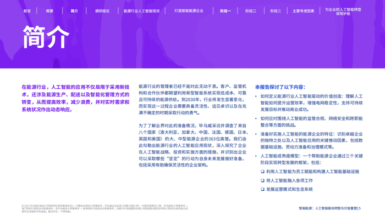Click the sub-item text 将人工智能融入各项工作

[x=289, y=180]
